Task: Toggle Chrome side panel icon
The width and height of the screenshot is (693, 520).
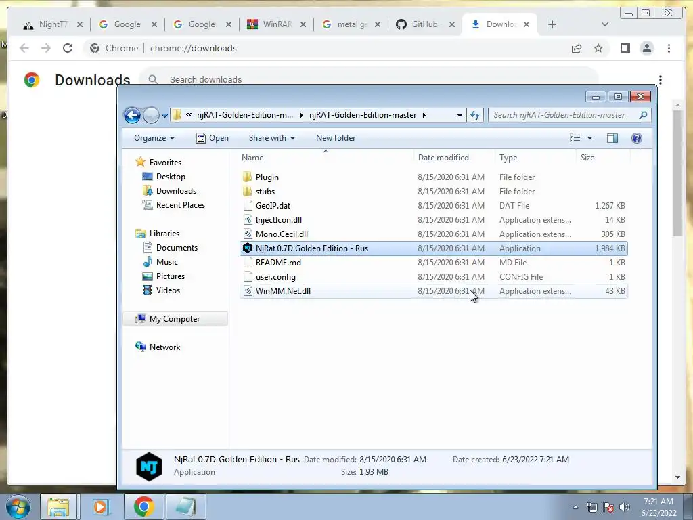Action: tap(625, 48)
